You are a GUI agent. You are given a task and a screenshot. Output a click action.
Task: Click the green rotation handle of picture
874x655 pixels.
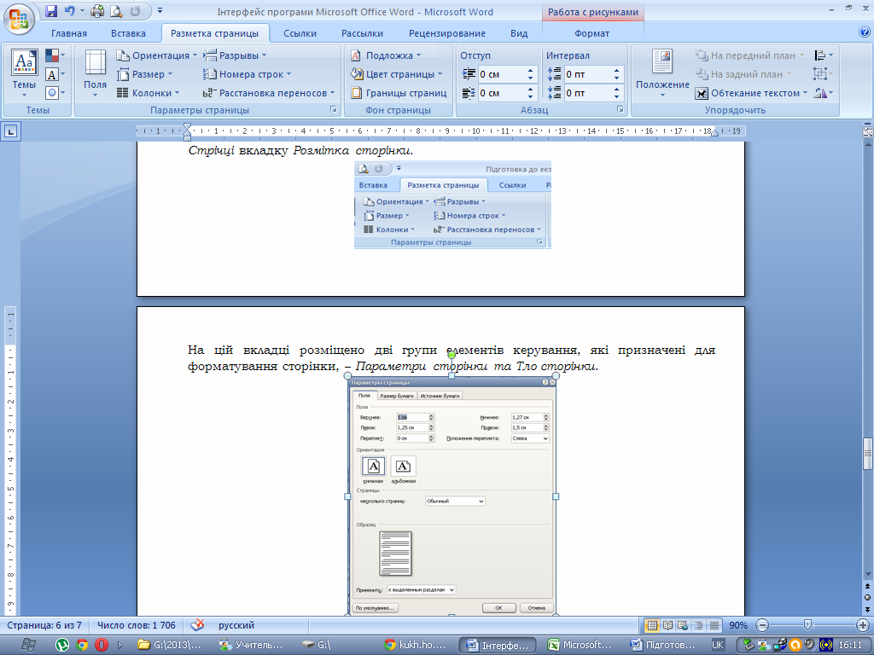click(x=452, y=355)
